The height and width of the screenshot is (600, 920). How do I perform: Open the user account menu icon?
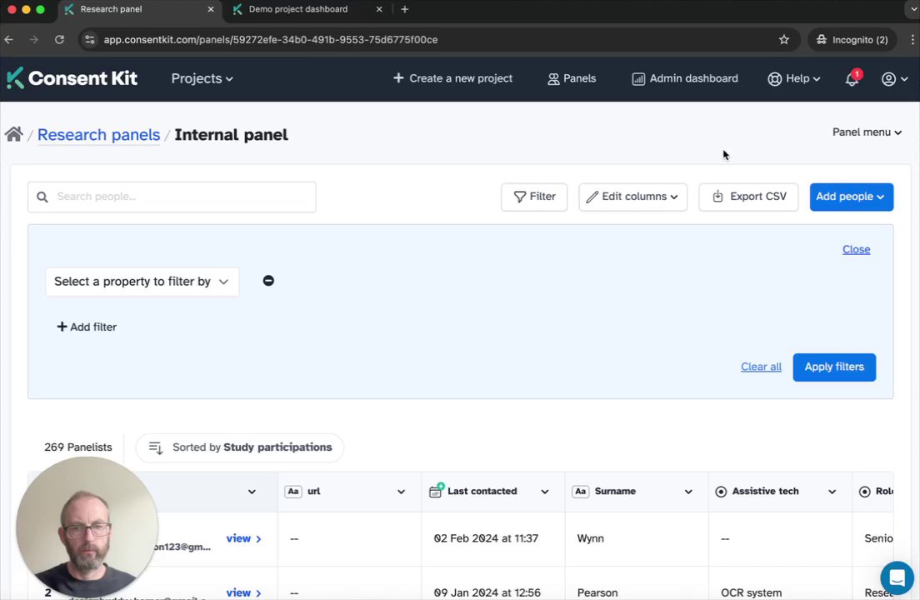coord(894,79)
